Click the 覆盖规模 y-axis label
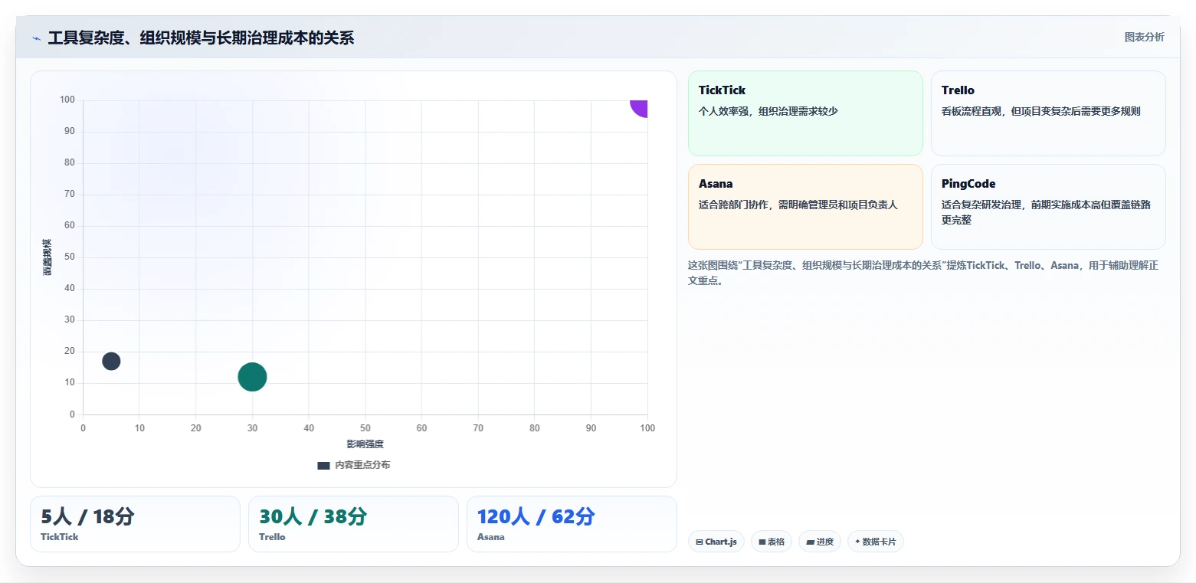1196x583 pixels. point(48,257)
